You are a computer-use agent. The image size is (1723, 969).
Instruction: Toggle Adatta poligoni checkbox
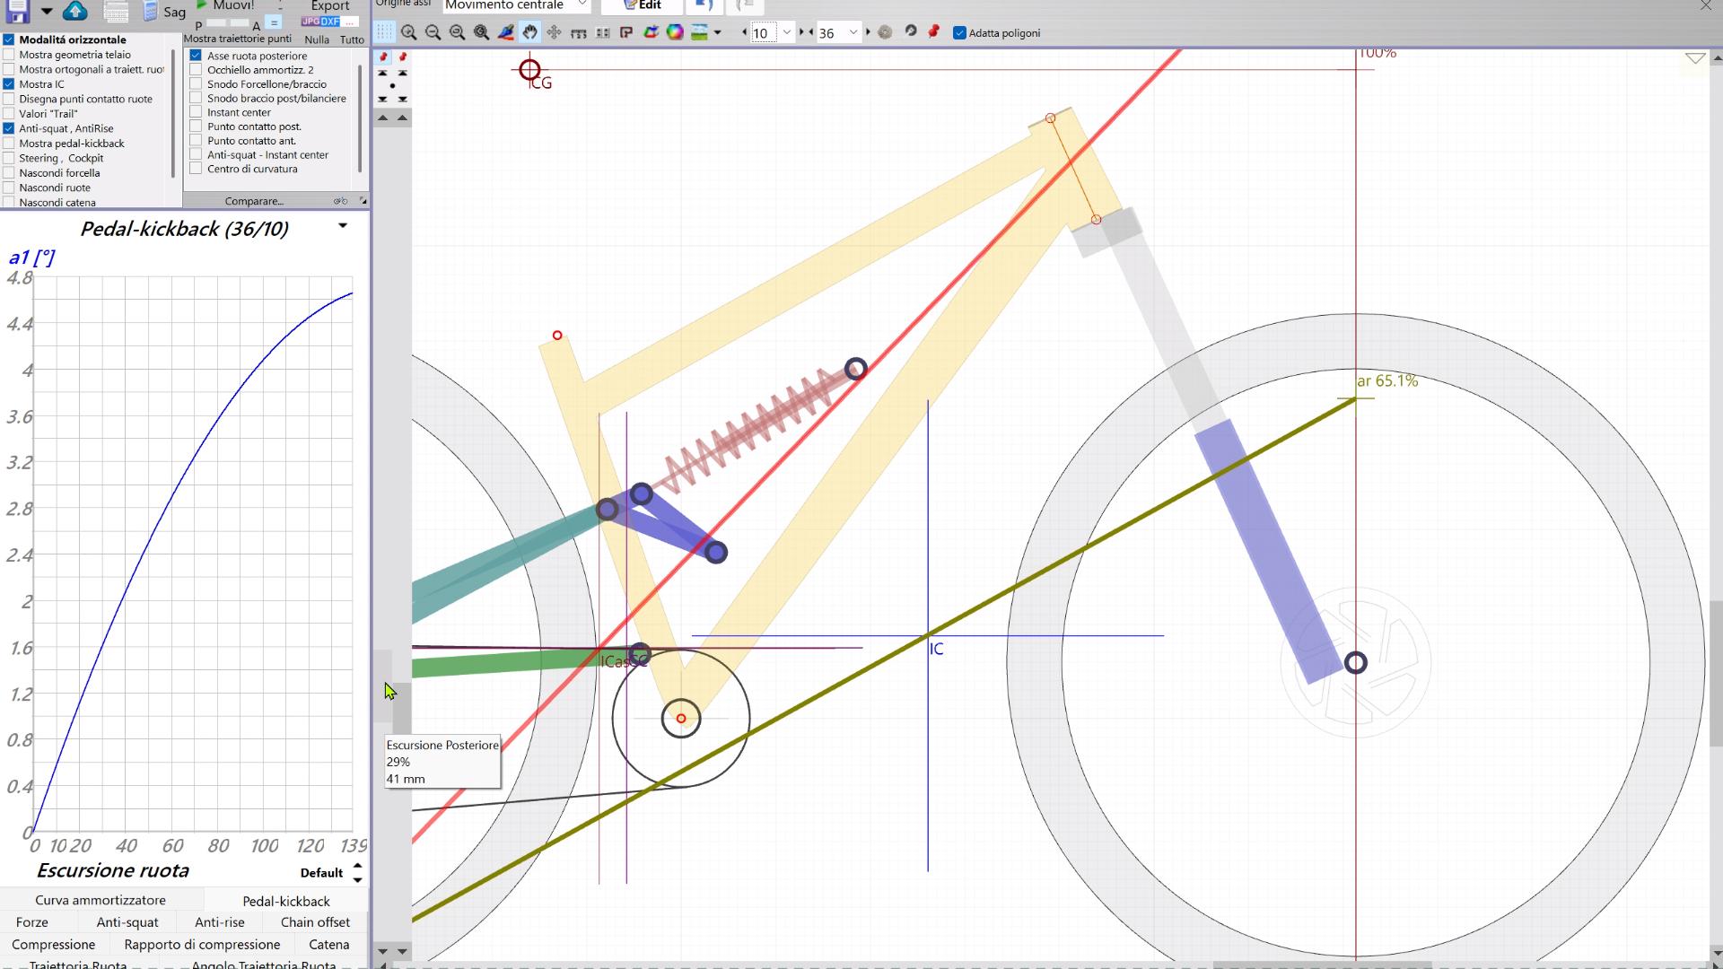[x=959, y=33]
